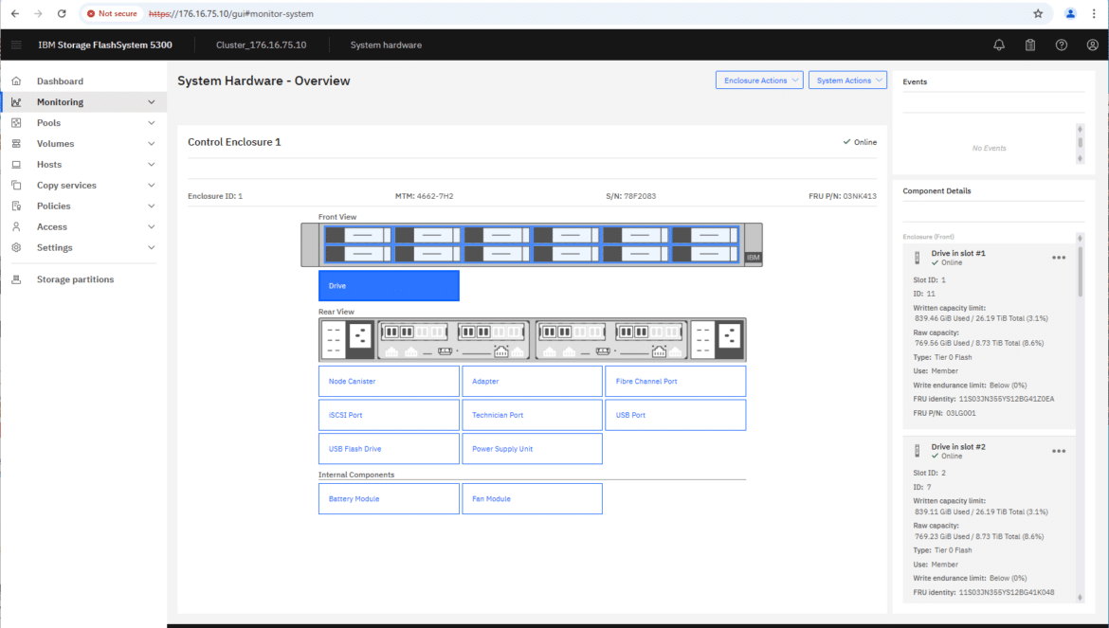Click the Monitoring chart icon
Screen dimensions: 1109x628
16,101
